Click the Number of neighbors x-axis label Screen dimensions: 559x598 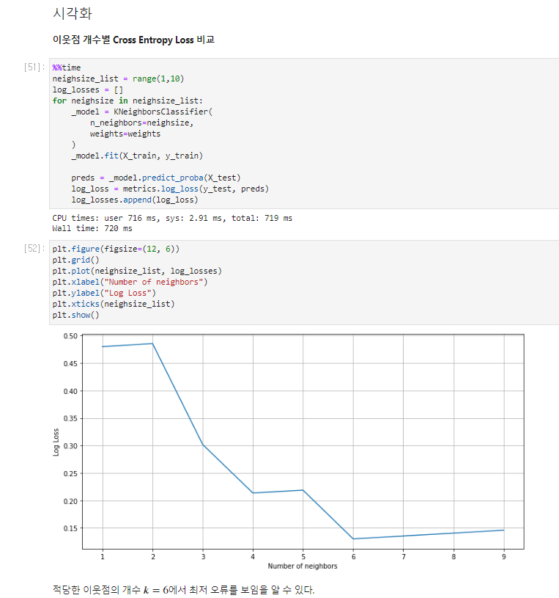click(x=303, y=566)
